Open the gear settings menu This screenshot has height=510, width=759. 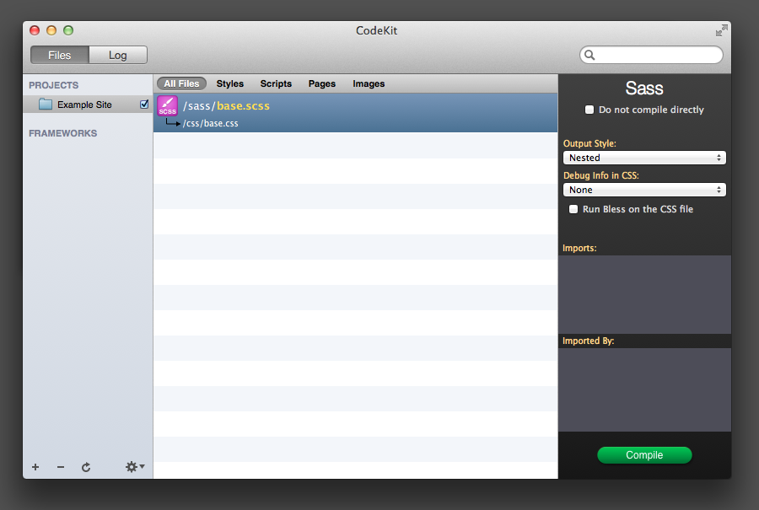[x=135, y=467]
